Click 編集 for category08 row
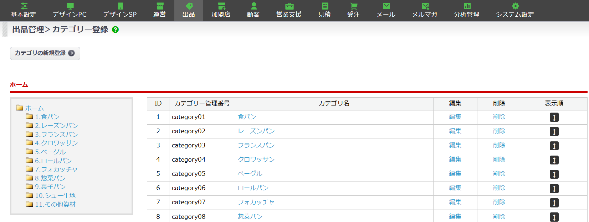 tap(455, 216)
